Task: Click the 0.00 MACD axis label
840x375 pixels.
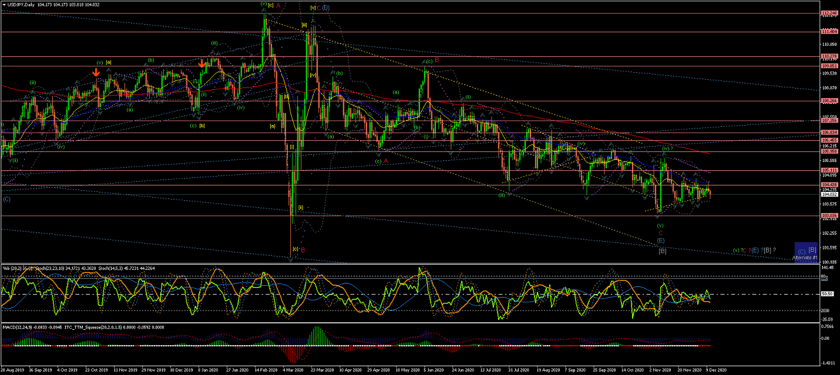Action: (826, 338)
